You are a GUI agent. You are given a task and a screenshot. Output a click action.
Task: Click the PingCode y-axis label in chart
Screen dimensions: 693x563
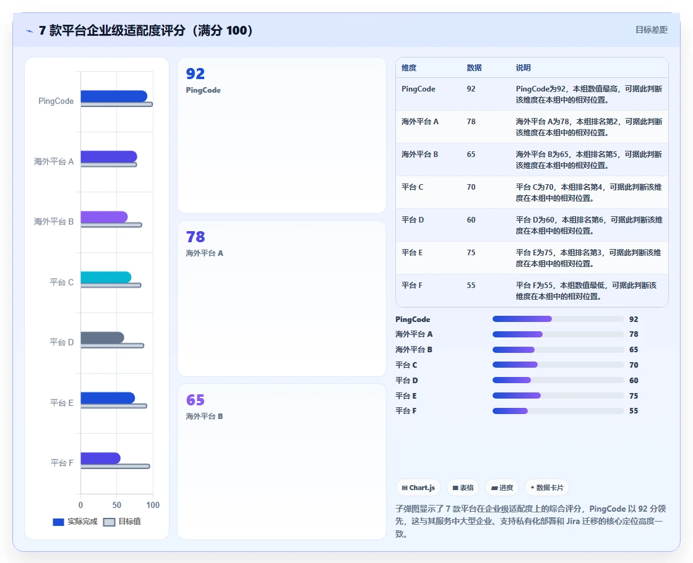point(56,101)
